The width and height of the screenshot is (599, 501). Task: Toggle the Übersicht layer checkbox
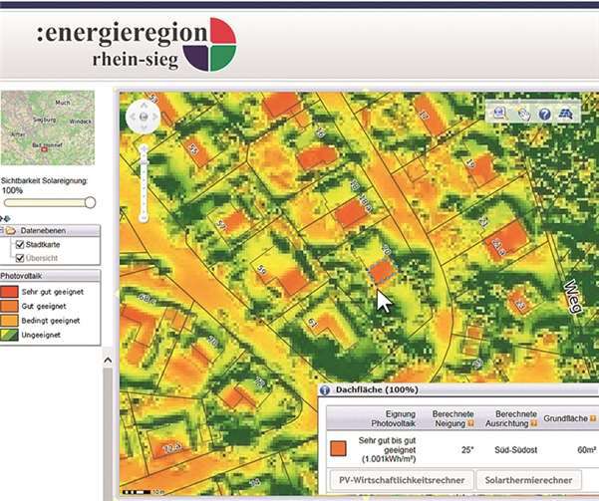coord(20,259)
